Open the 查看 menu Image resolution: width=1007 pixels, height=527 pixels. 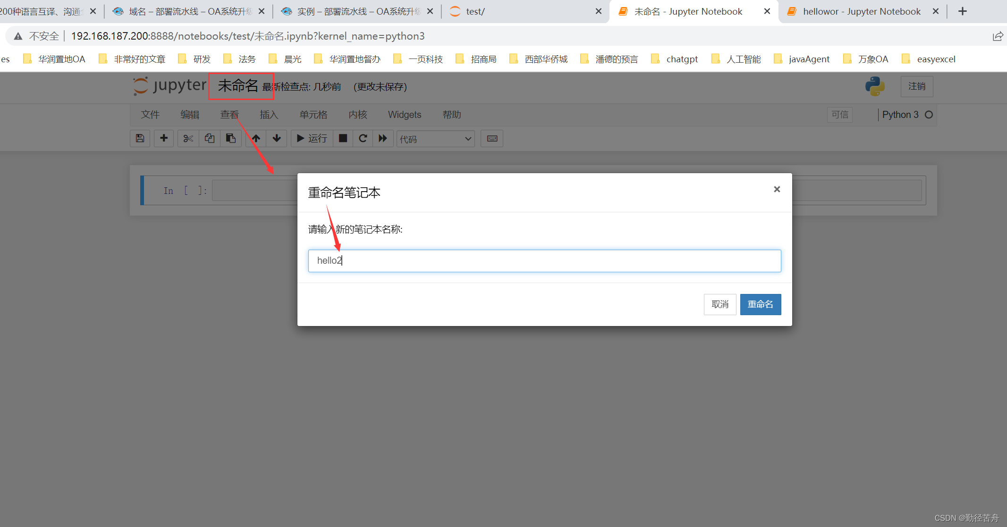(x=229, y=115)
